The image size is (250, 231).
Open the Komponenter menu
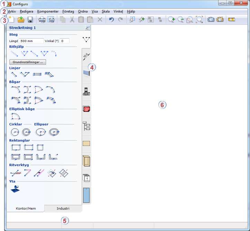[x=48, y=11]
